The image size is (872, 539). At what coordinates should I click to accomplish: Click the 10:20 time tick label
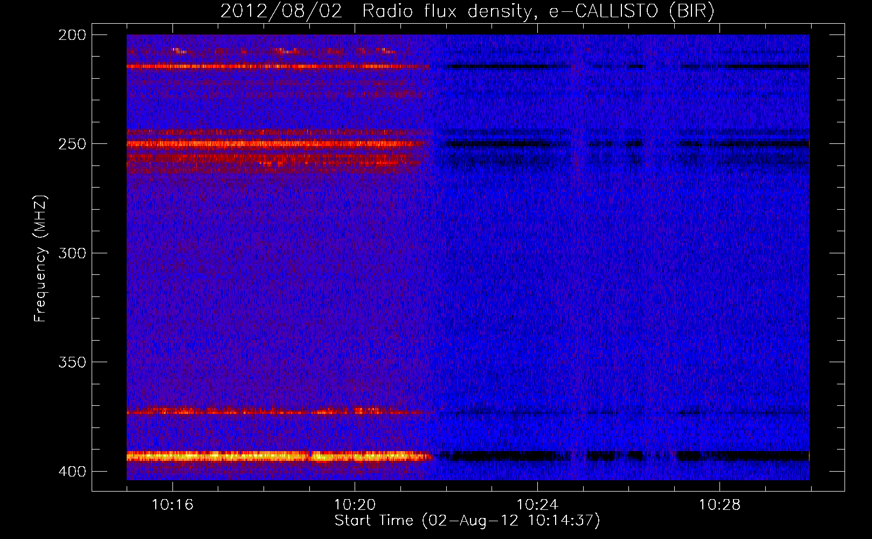pos(355,505)
